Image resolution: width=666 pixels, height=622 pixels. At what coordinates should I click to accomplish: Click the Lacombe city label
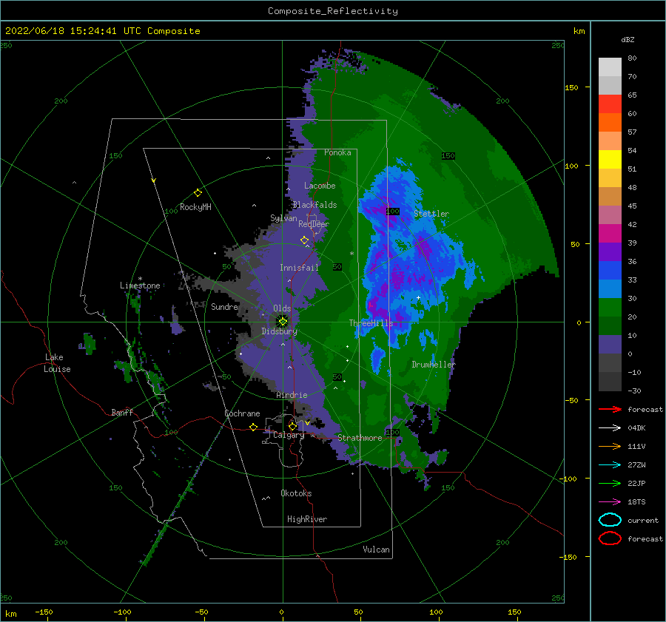pos(320,186)
